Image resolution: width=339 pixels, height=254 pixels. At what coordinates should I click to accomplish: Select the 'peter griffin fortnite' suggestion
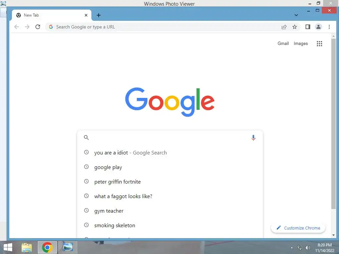(170, 182)
